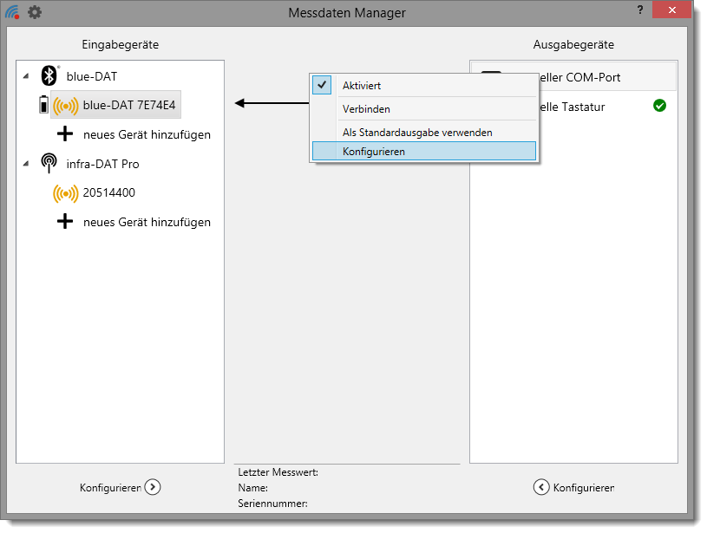Open the settings gear in the title bar

point(34,12)
